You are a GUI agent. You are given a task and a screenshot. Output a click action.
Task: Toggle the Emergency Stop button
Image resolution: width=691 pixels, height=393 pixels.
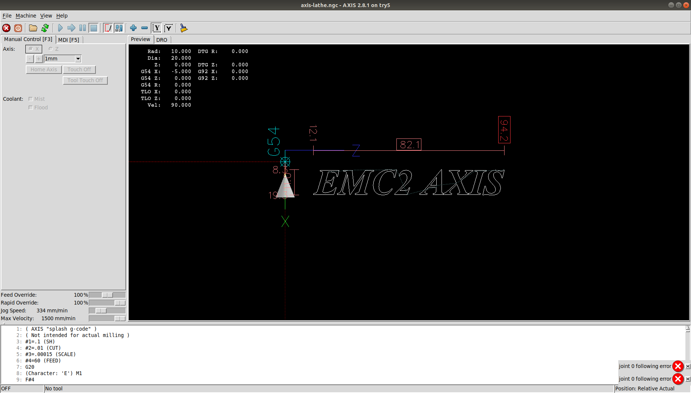[6, 28]
